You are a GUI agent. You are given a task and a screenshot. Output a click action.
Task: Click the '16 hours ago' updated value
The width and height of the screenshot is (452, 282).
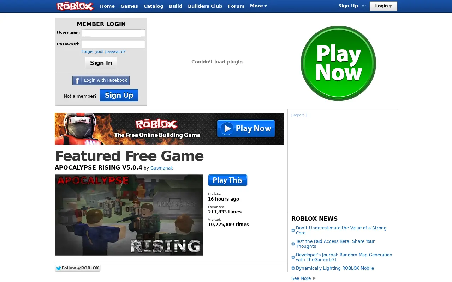[x=224, y=199]
